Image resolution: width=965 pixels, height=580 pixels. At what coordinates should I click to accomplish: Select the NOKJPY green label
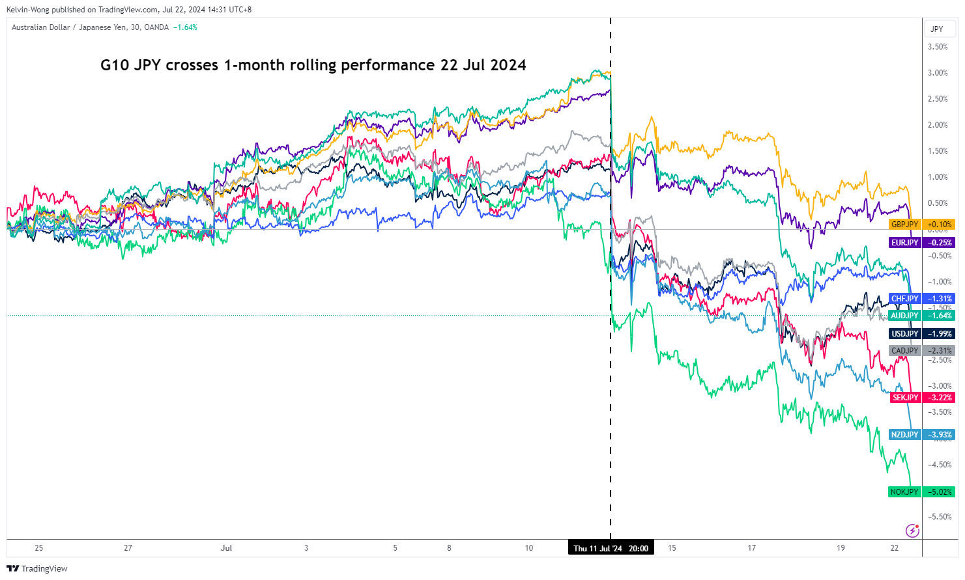(x=904, y=492)
